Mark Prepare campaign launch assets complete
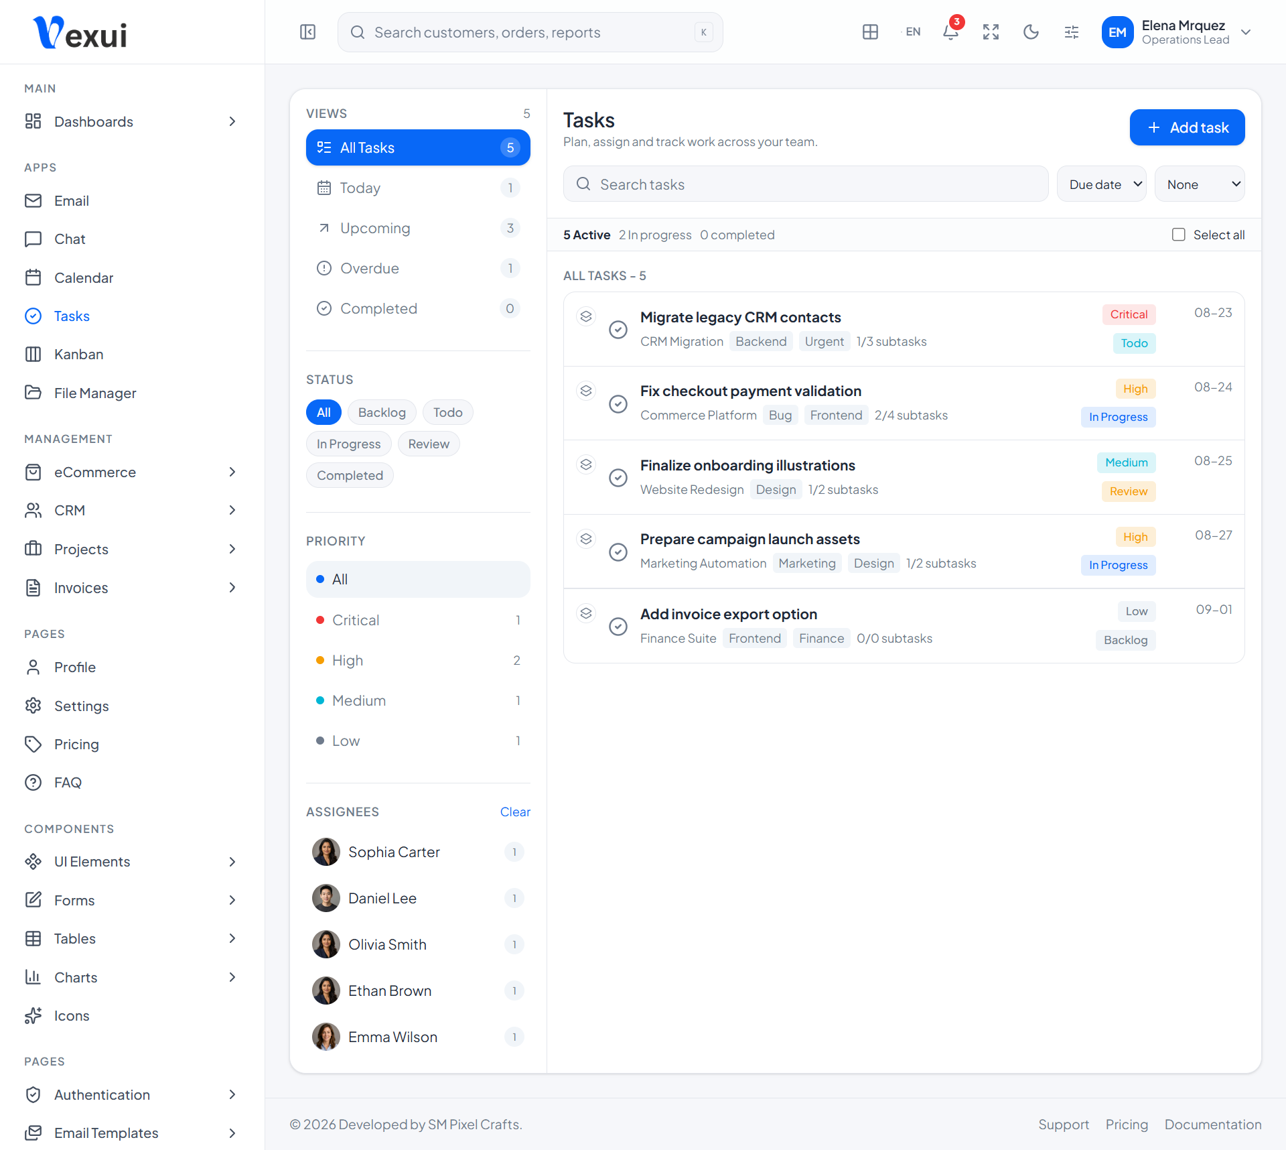The height and width of the screenshot is (1150, 1286). pos(618,552)
